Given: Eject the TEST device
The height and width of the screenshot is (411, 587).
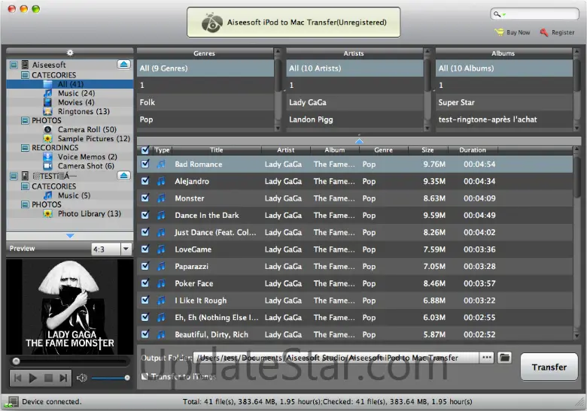Looking at the screenshot, I should pyautogui.click(x=124, y=176).
